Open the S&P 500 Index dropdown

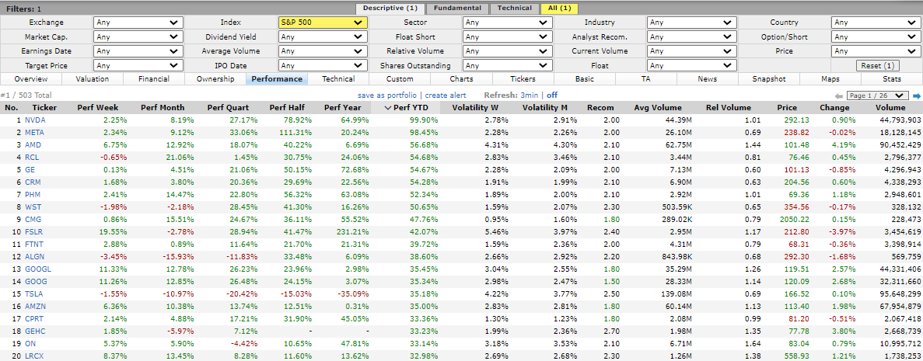323,23
